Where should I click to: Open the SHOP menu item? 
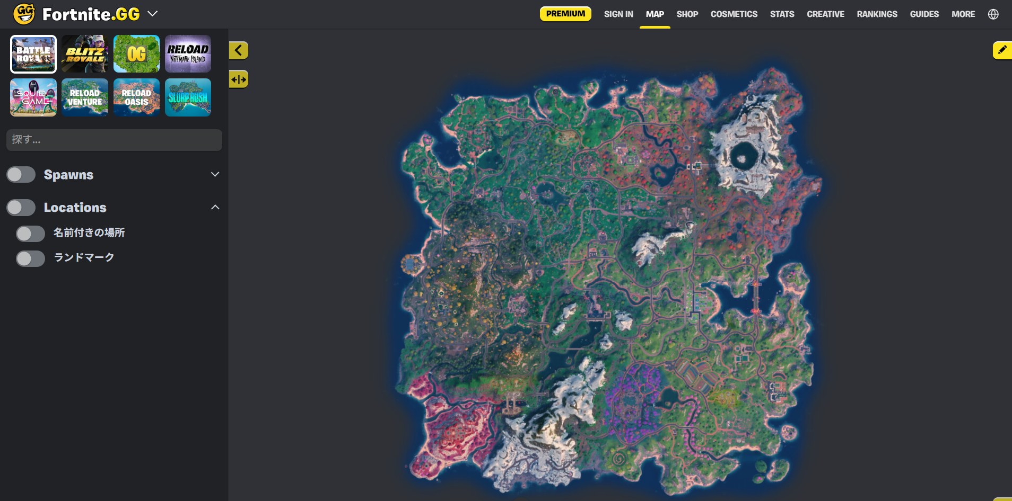click(x=687, y=14)
